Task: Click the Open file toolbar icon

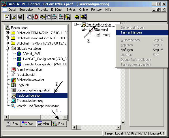Action: click(x=14, y=17)
